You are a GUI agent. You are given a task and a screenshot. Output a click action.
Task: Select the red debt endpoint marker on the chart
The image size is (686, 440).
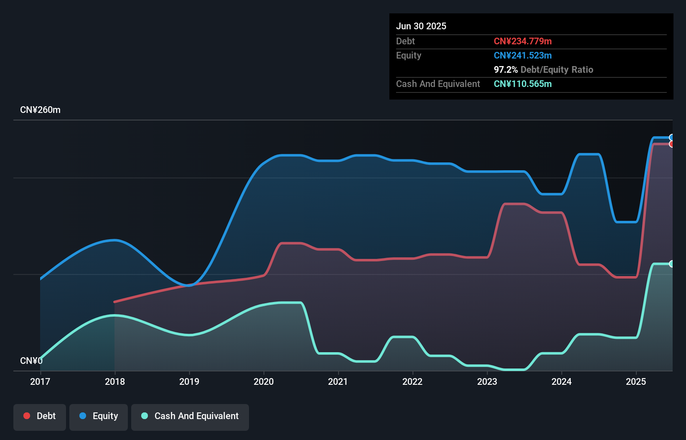[672, 144]
